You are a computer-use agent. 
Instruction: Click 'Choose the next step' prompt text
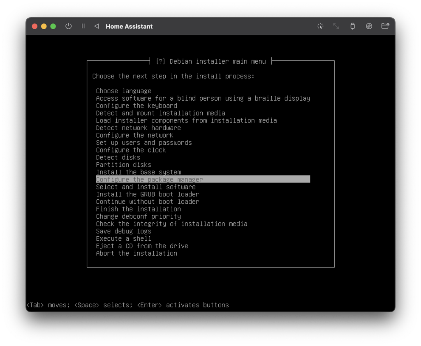[173, 76]
